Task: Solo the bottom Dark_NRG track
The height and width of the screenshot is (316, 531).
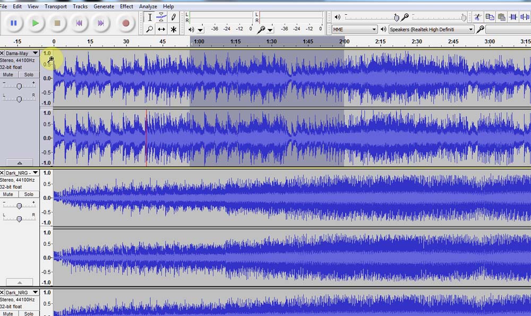Action: pos(29,314)
